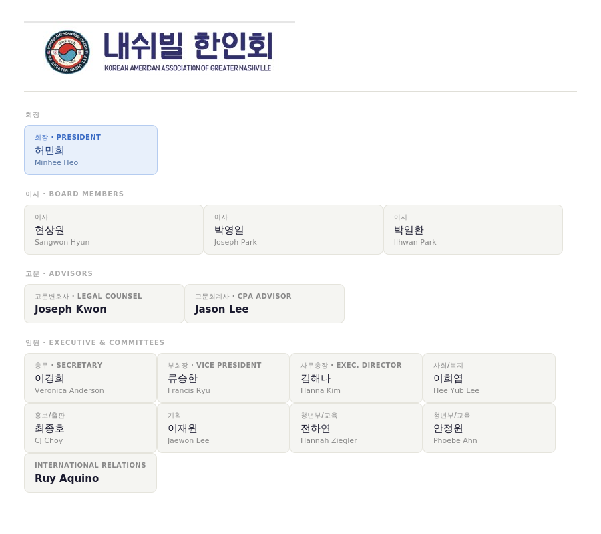Click the Advisors section heading
This screenshot has width=601, height=534.
(59, 273)
